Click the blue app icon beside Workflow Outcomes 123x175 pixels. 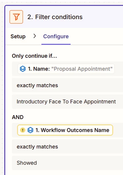(x=30, y=130)
